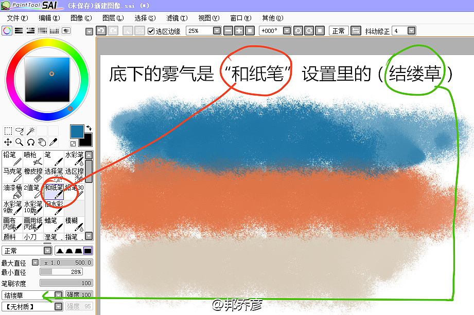Pick the 和纸笔 brush preset

54,191
